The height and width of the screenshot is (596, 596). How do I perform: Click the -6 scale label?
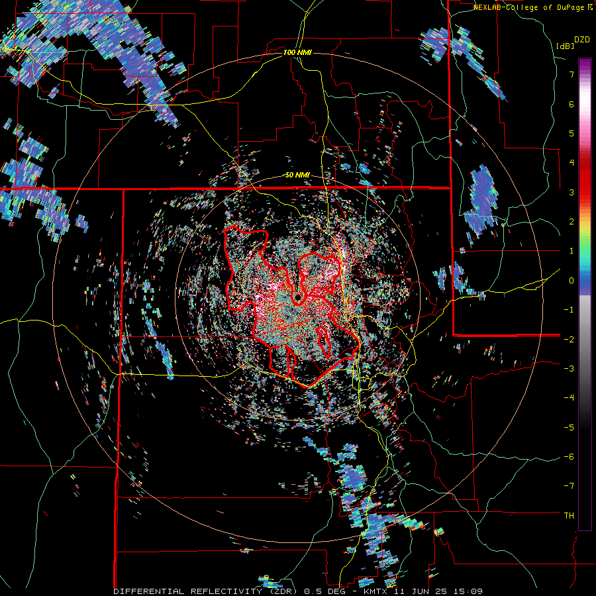(x=569, y=457)
